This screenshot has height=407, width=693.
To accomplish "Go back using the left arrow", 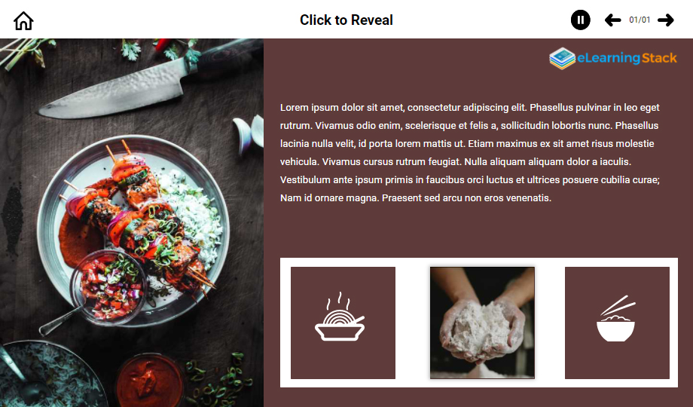I will (x=612, y=20).
